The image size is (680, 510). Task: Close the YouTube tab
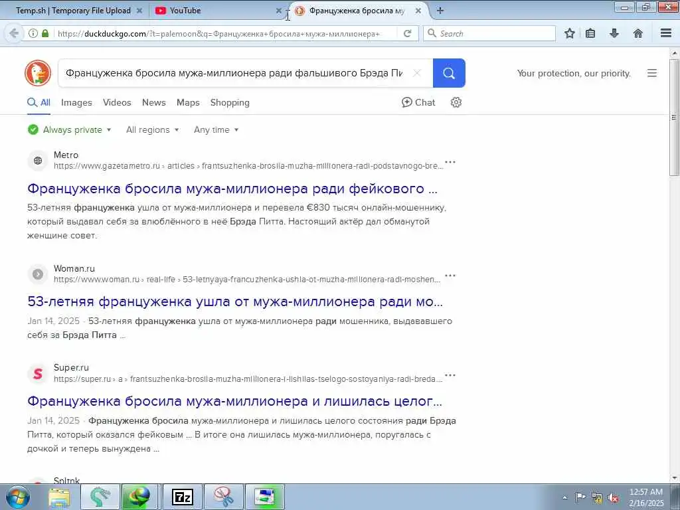(x=278, y=11)
